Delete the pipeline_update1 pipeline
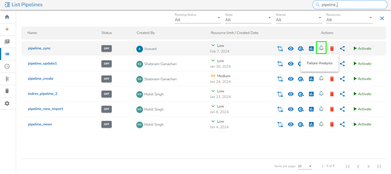This screenshot has height=174, width=391. (x=332, y=64)
